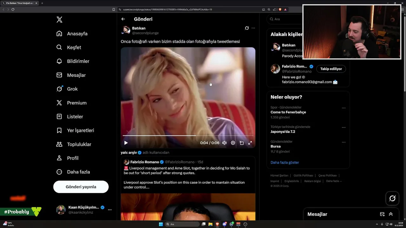Click the share icon in the address bar
The height and width of the screenshot is (228, 406).
click(274, 9)
